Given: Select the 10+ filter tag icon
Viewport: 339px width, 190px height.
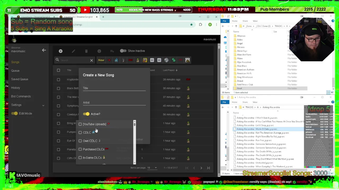Looking at the screenshot, I should coord(152,60).
